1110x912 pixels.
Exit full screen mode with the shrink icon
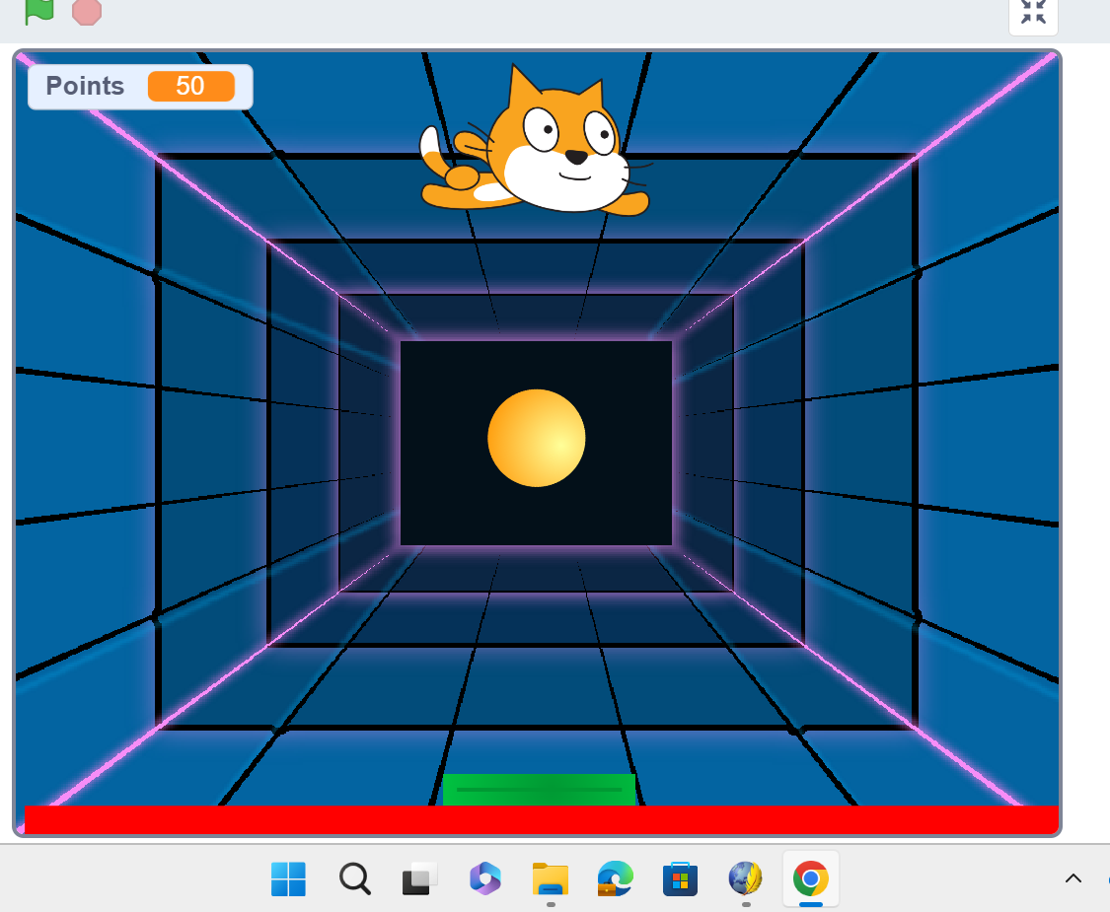click(1033, 12)
